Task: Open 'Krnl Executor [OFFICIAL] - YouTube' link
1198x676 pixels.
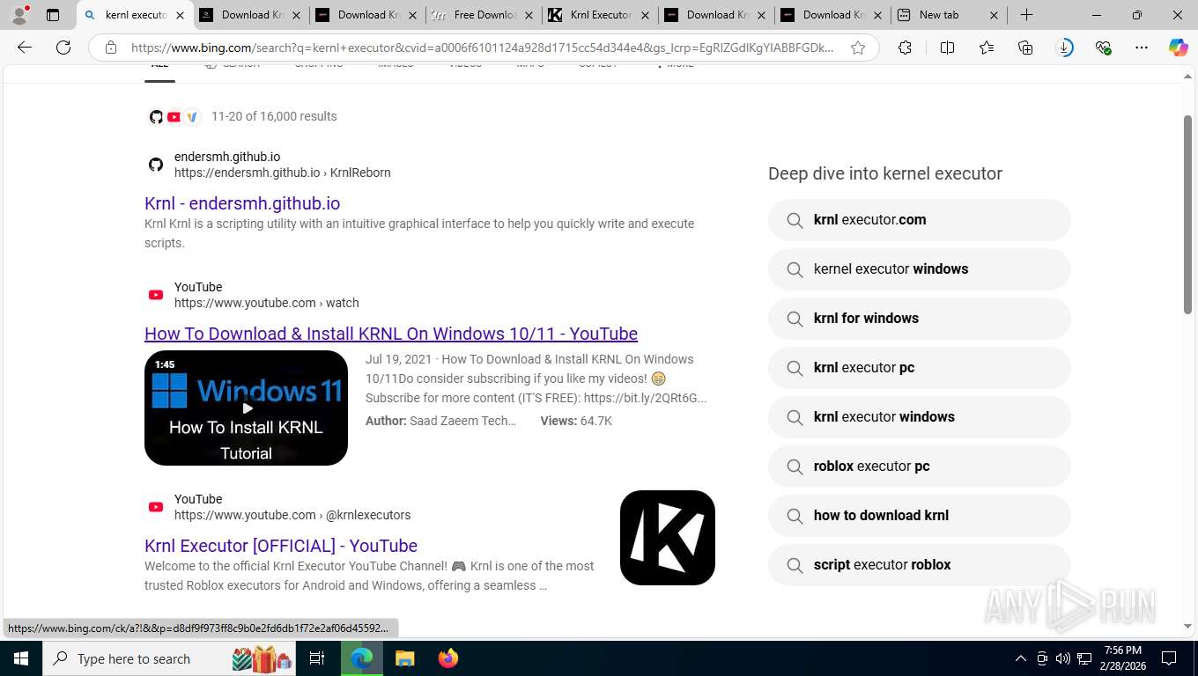Action: (281, 546)
